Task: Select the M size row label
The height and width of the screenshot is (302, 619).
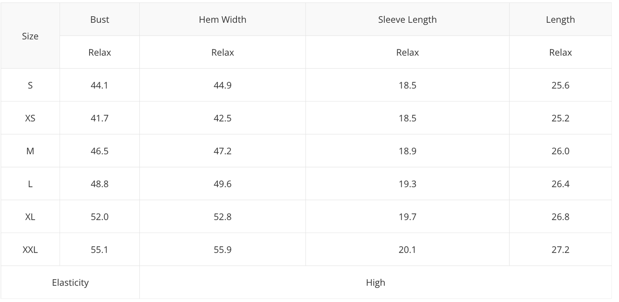Action: [x=30, y=151]
